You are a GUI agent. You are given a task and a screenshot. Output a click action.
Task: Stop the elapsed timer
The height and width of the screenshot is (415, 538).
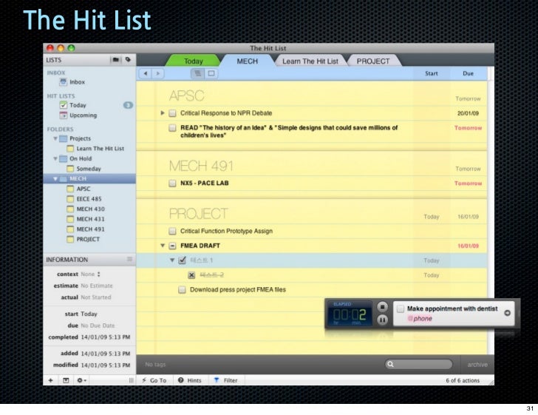pos(382,307)
